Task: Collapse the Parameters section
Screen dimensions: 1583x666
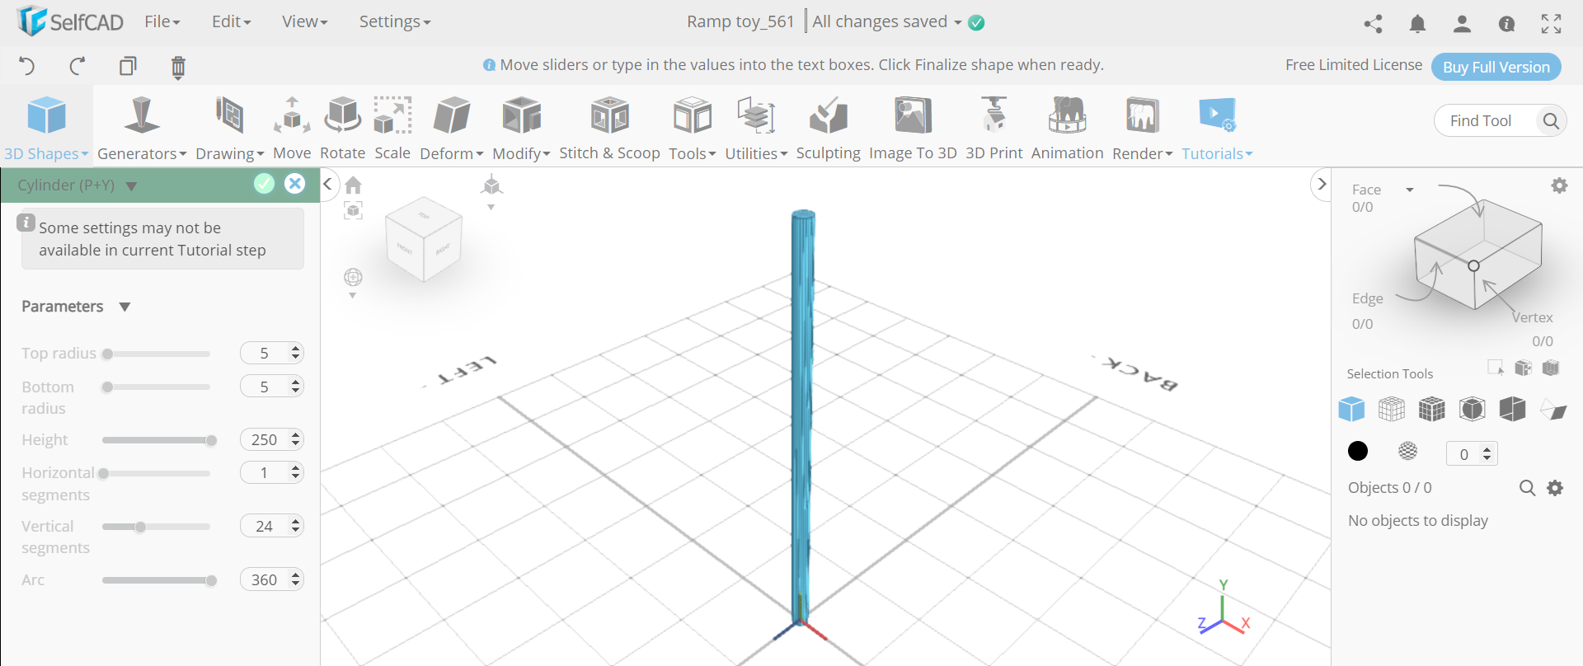Action: pyautogui.click(x=124, y=307)
